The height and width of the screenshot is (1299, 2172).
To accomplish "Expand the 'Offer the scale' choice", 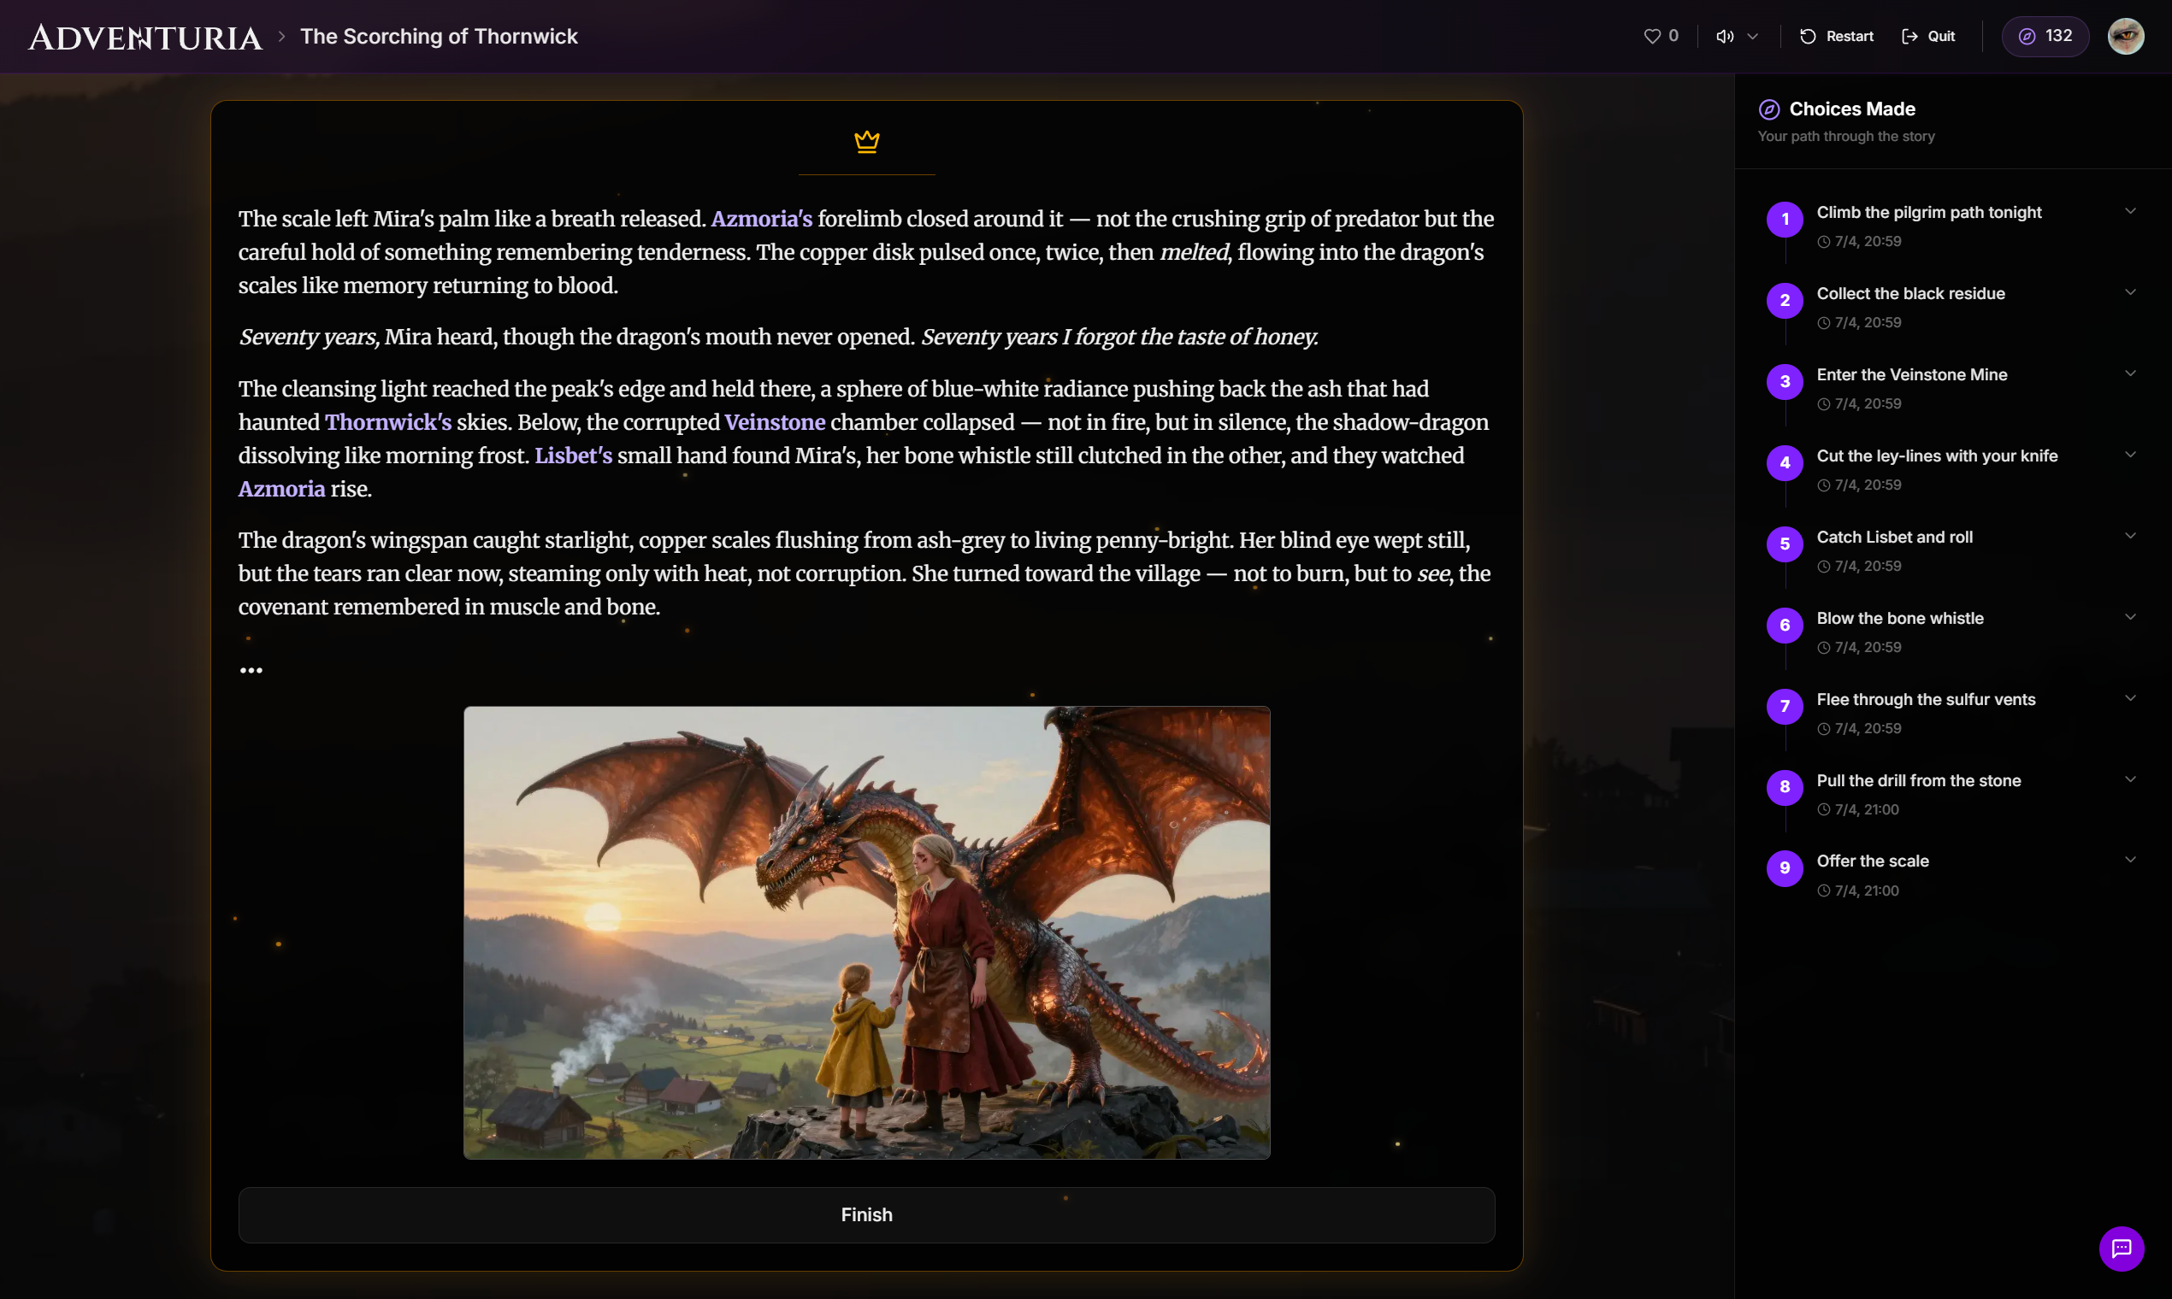I will (x=2130, y=860).
